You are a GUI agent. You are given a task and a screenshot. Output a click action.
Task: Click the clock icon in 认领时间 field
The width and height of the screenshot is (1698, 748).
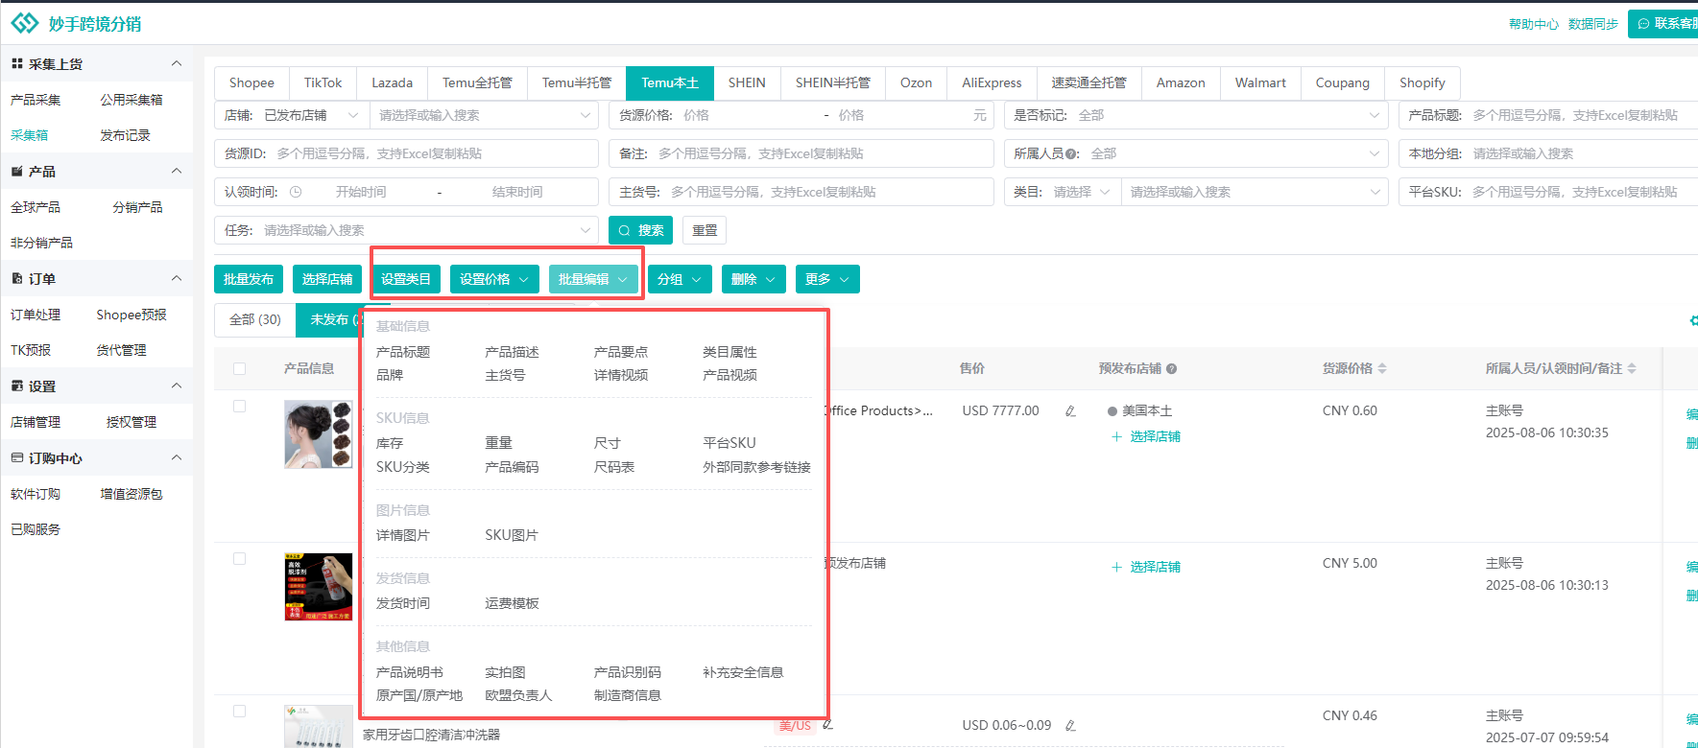click(296, 192)
